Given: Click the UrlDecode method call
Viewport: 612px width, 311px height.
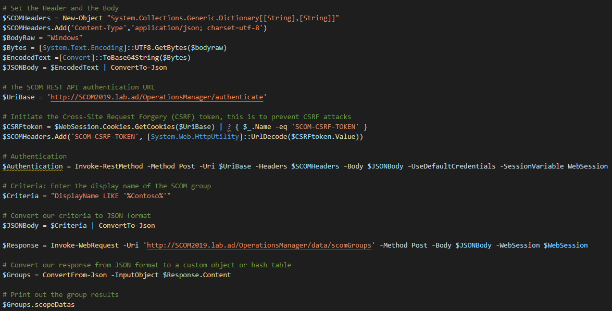Looking at the screenshot, I should (x=269, y=137).
